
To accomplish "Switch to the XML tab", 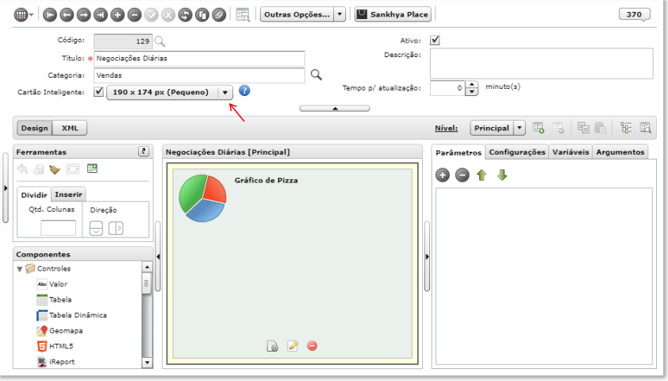I will coord(70,128).
